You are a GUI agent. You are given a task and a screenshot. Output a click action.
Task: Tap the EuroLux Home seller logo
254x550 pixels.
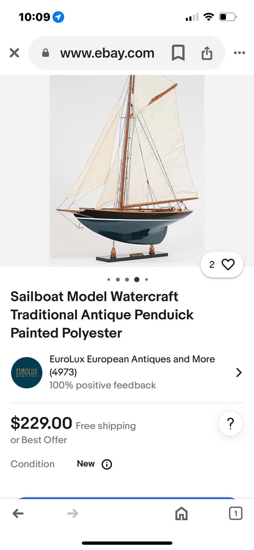coord(27,372)
